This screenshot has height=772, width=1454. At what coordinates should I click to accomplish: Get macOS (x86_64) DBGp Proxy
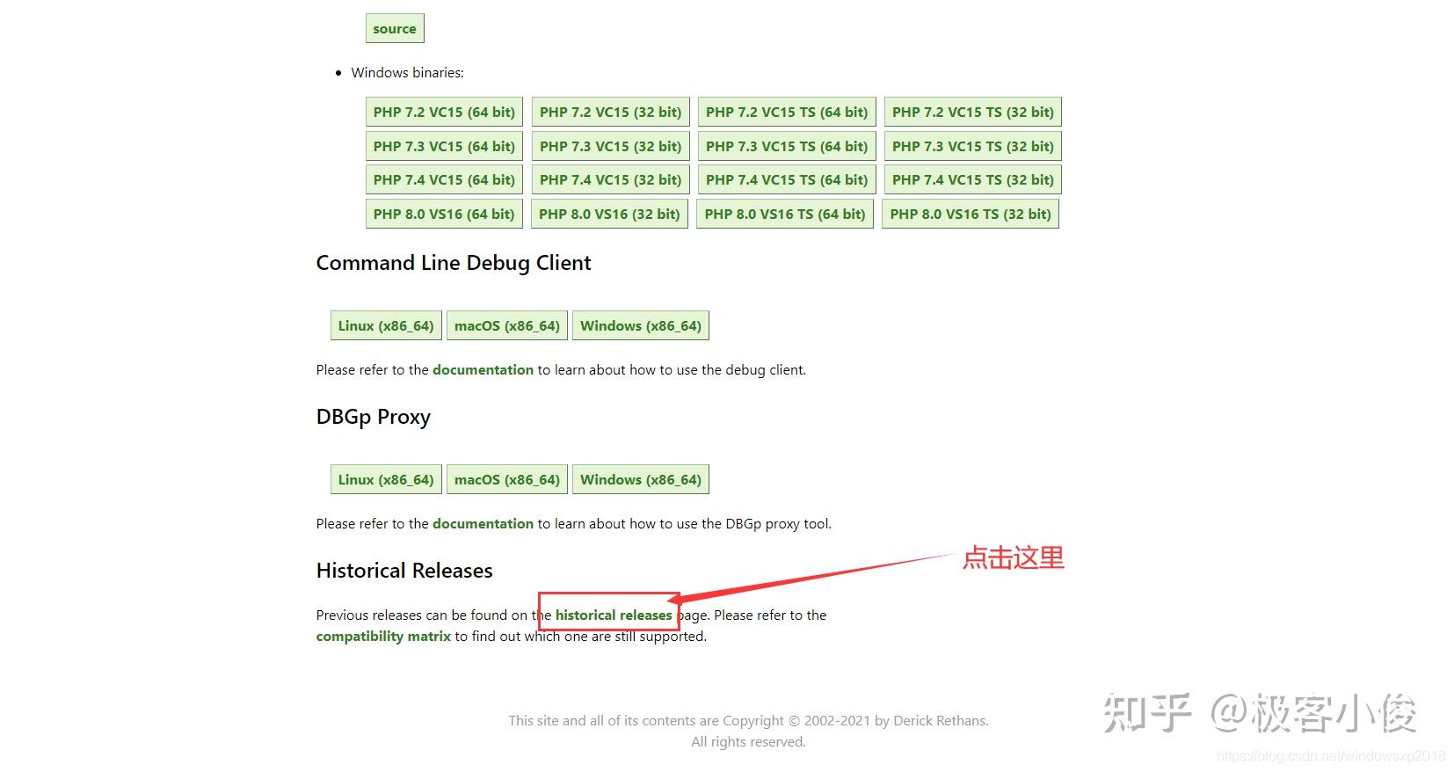pos(507,479)
